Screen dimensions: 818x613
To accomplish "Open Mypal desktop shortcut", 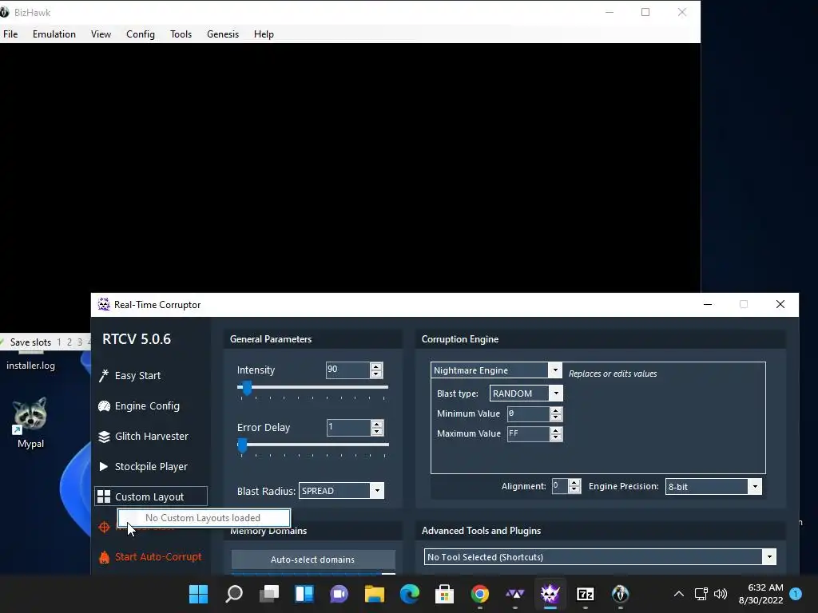I will click(x=30, y=423).
